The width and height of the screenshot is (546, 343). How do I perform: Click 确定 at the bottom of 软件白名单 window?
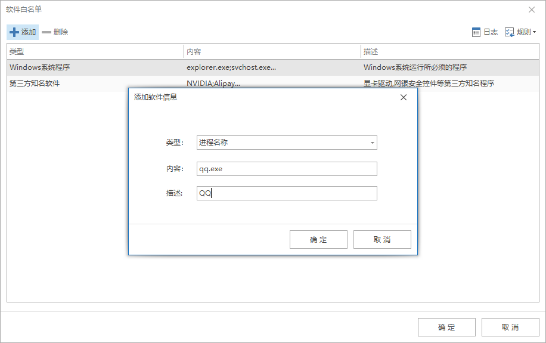(x=446, y=327)
